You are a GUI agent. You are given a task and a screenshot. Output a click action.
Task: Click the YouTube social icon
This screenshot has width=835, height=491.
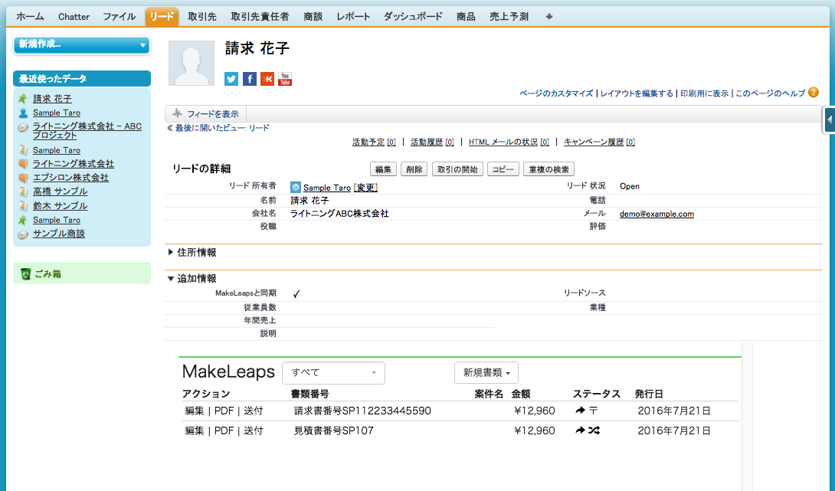pyautogui.click(x=285, y=79)
